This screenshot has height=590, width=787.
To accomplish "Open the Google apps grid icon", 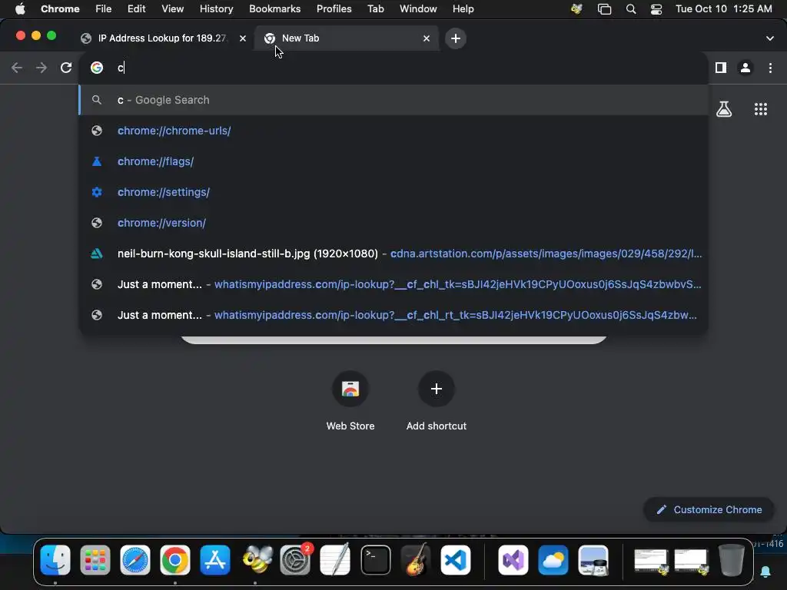I will 761,109.
